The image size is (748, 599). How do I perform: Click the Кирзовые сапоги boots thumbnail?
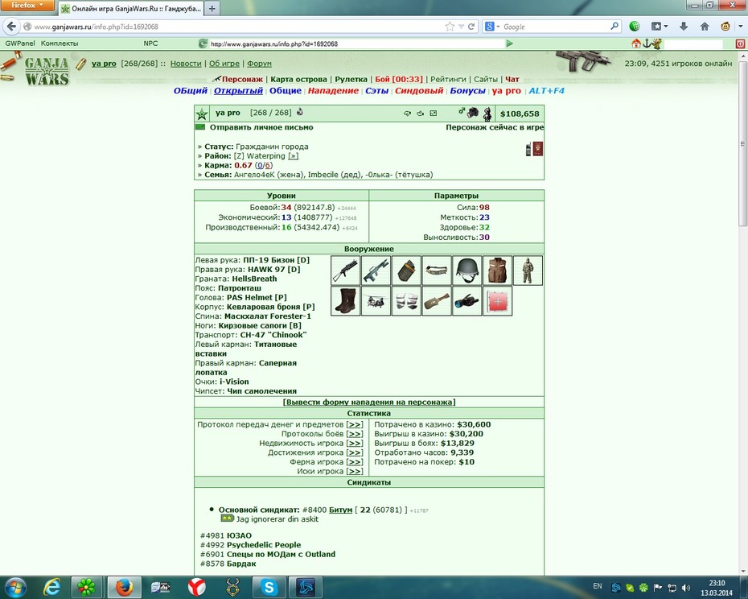pyautogui.click(x=345, y=301)
